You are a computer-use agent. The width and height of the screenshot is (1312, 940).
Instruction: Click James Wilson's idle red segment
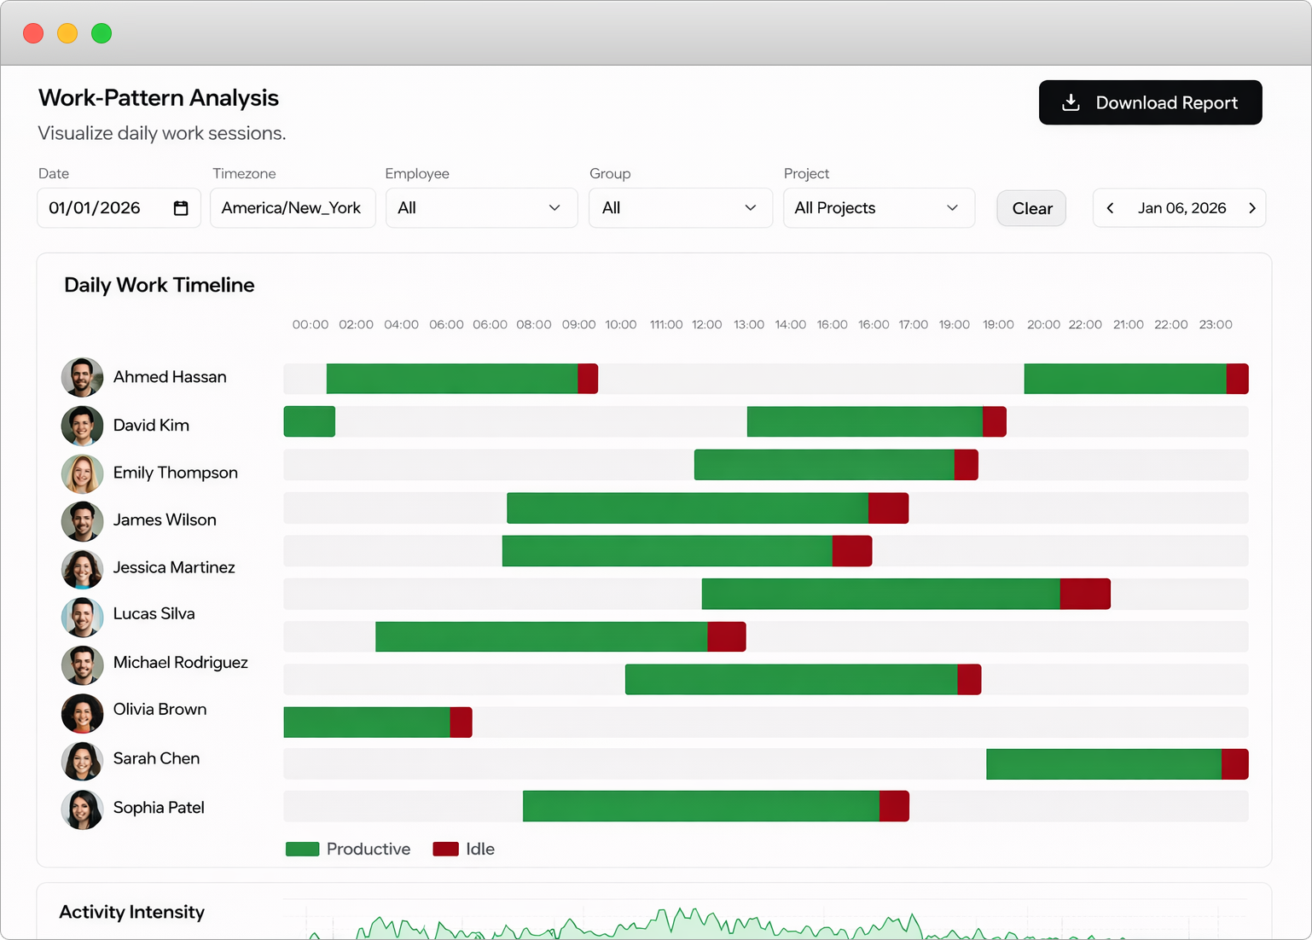tap(889, 508)
